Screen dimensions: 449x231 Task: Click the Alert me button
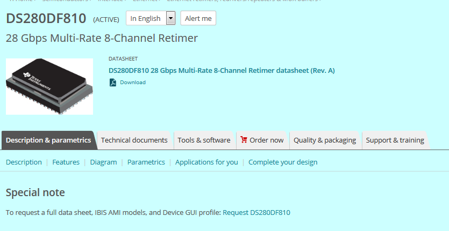pyautogui.click(x=198, y=18)
